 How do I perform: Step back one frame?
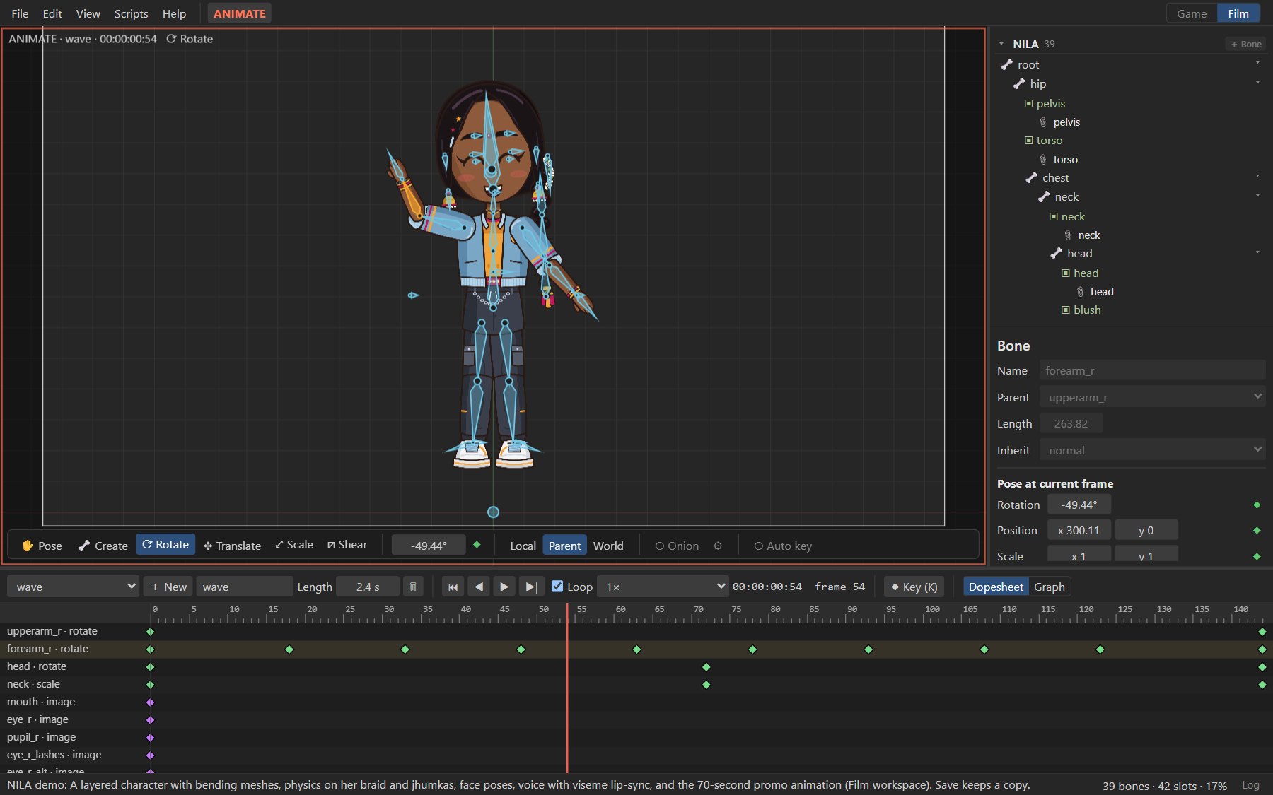coord(479,587)
